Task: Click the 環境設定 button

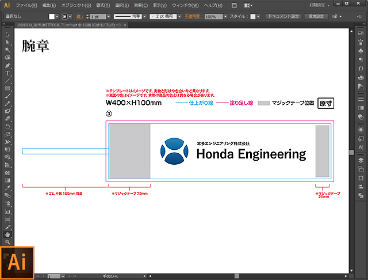Action: click(x=316, y=17)
